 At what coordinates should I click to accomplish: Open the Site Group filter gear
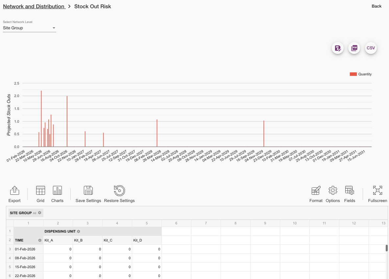(40, 213)
